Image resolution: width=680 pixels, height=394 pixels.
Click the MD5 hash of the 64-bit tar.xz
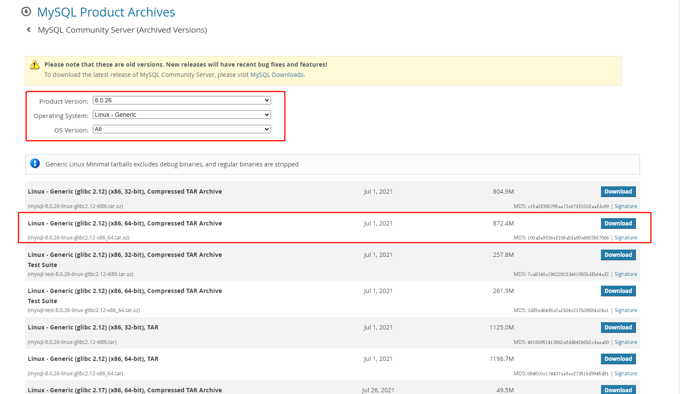568,238
